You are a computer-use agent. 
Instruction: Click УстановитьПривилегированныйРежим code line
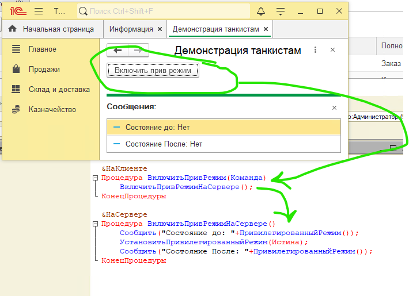[x=214, y=242]
